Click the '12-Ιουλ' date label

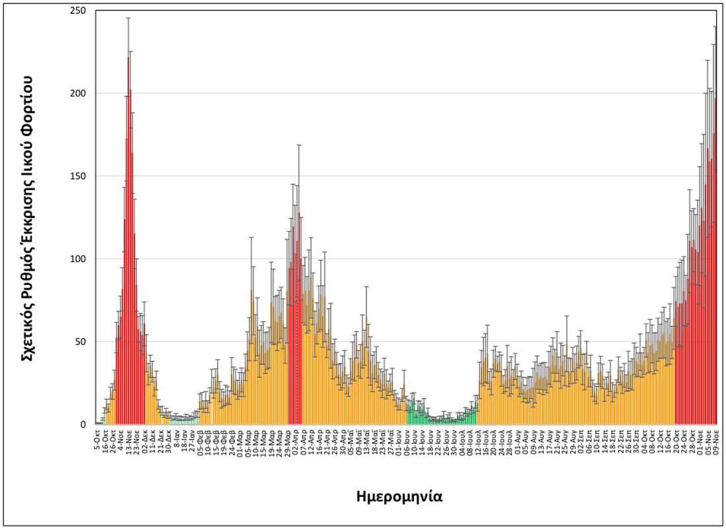tap(477, 441)
